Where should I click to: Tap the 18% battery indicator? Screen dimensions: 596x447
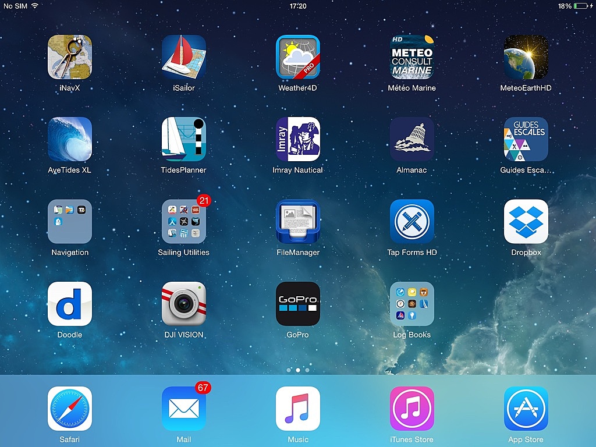pos(575,6)
